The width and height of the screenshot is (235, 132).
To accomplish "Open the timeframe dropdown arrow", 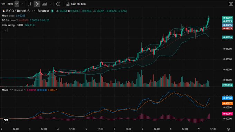I will 22,4.
